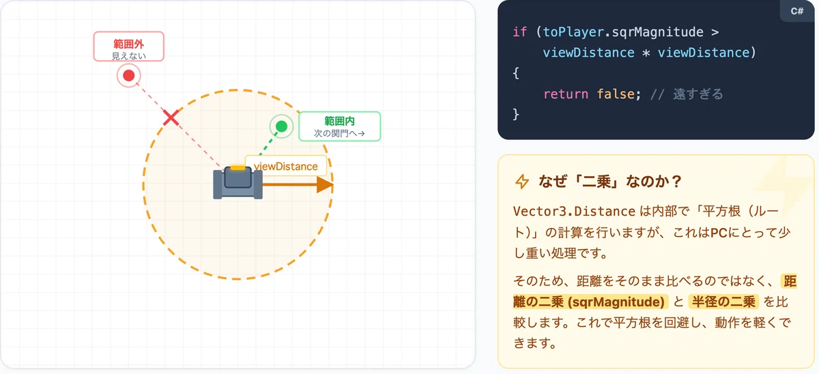Click the red X mark on the dashed line

pos(171,118)
